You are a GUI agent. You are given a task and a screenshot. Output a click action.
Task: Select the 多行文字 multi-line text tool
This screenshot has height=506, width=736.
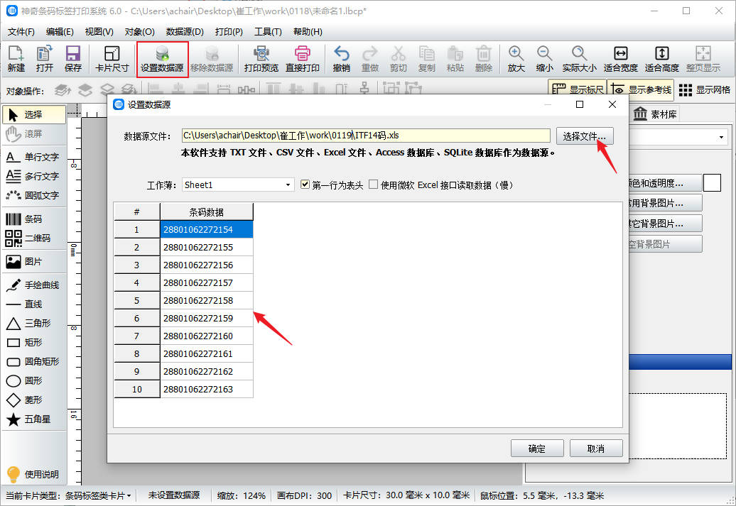(34, 176)
